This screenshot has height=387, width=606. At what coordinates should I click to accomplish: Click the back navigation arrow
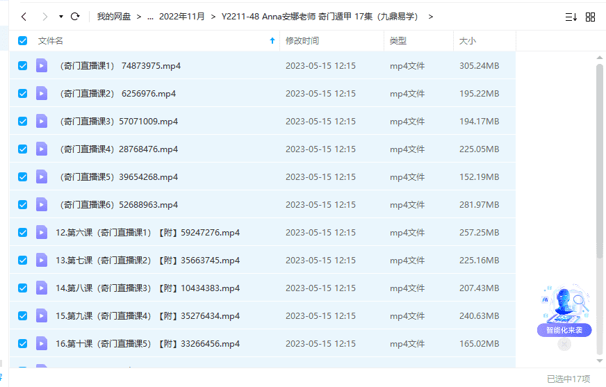pyautogui.click(x=24, y=17)
